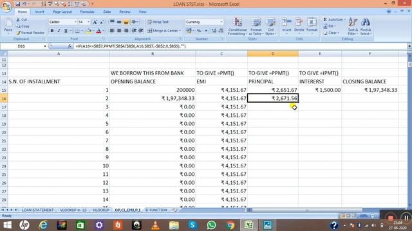Viewport: 412px width, 231px height.
Task: Click the Delete cells button
Action: 299,26
